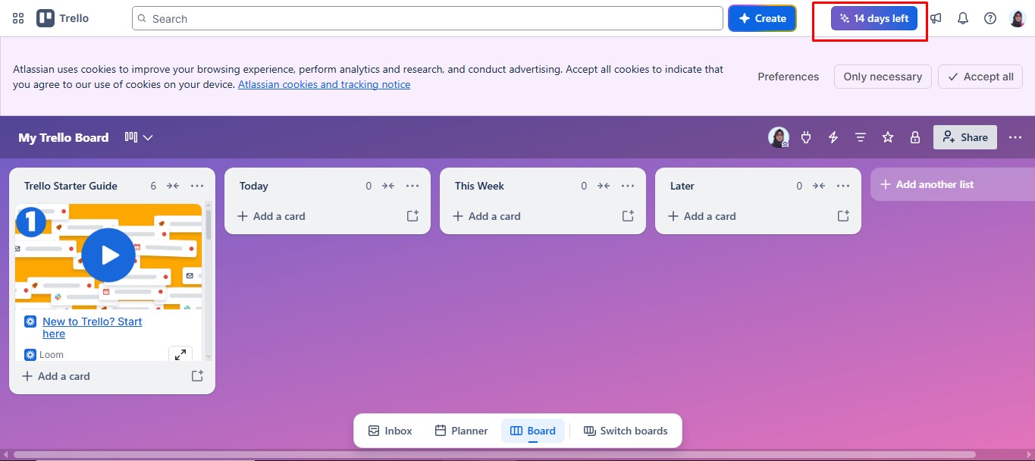Switch to the Inbox tab
The image size is (1035, 461).
pyautogui.click(x=390, y=431)
